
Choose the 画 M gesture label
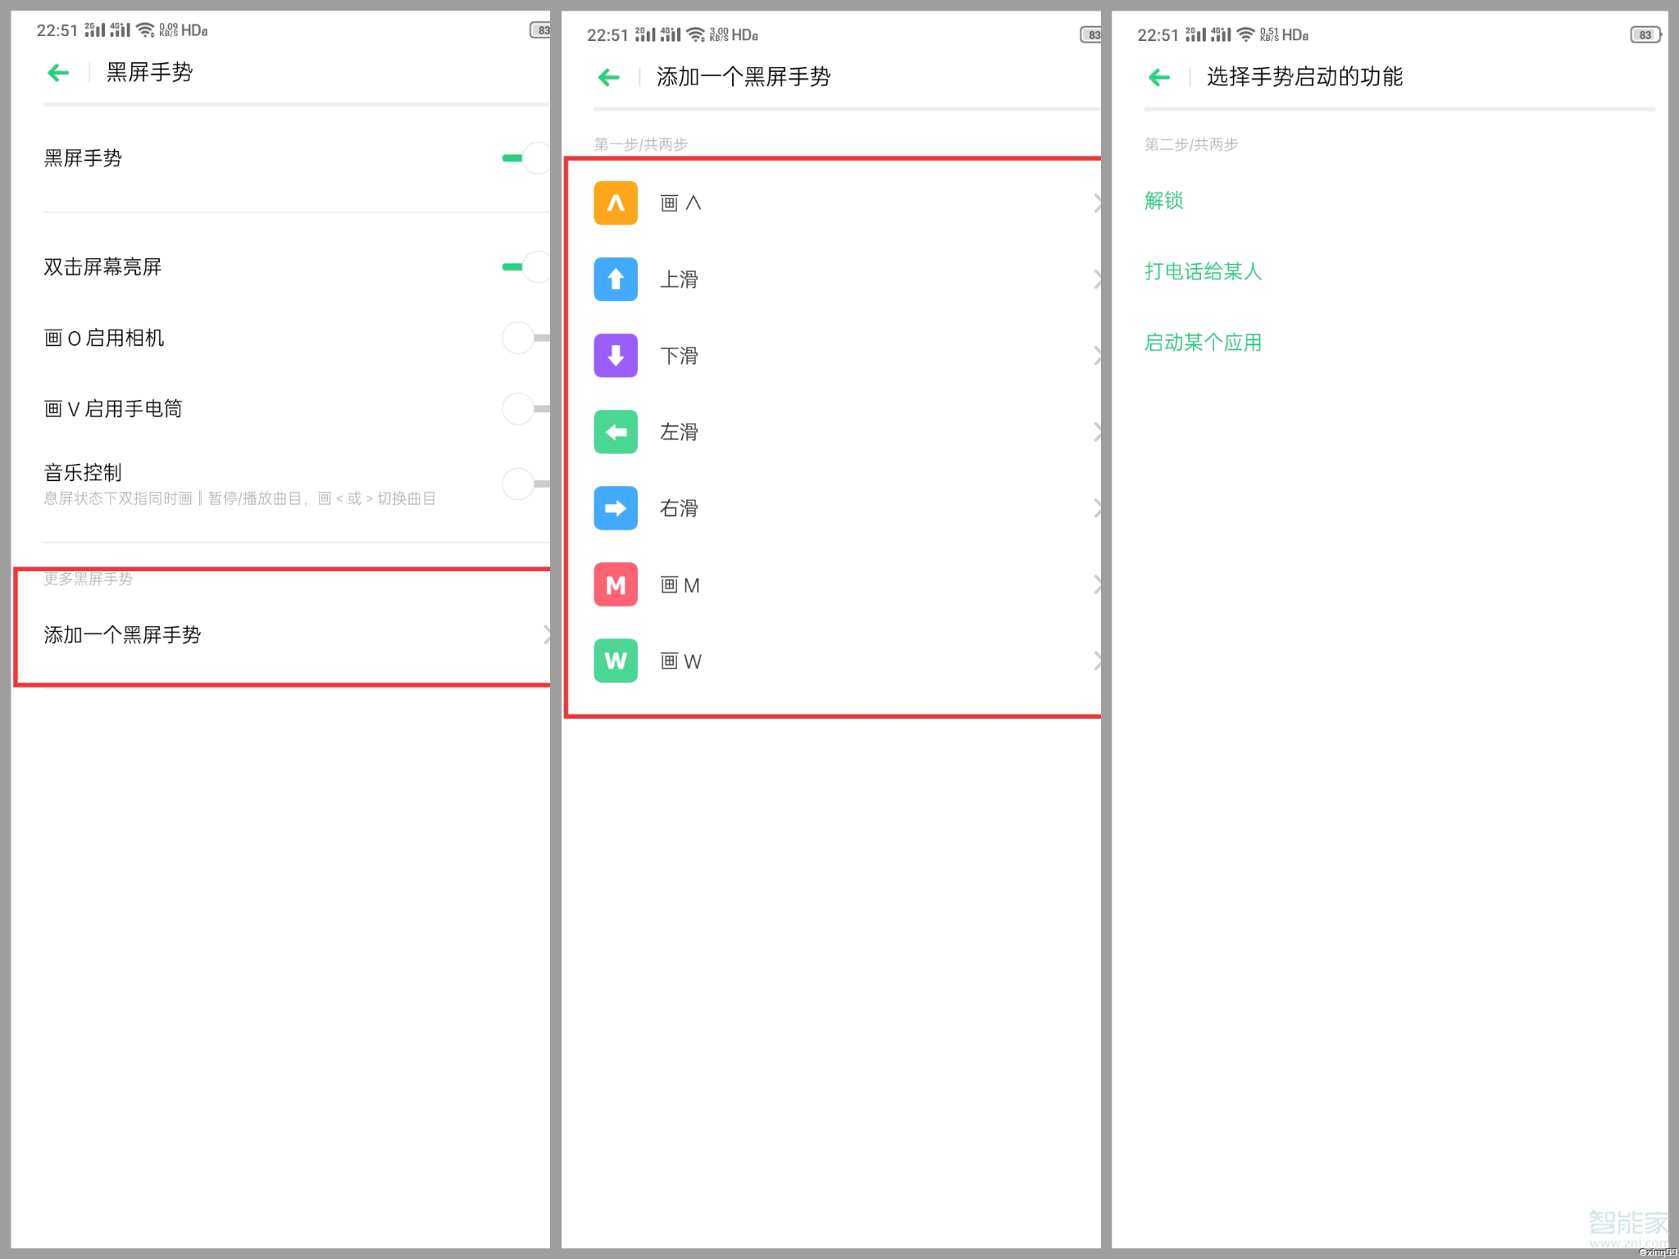click(680, 584)
